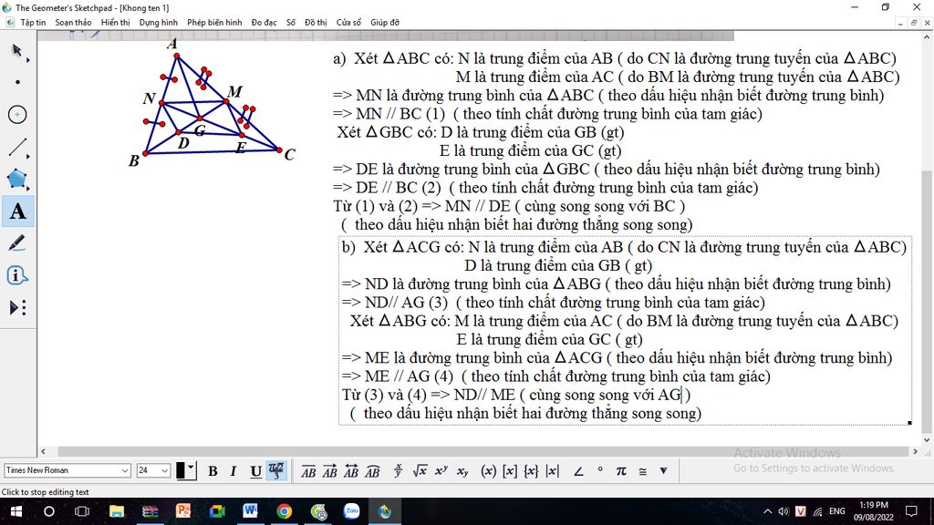Open PowerPoint from the taskbar
The height and width of the screenshot is (525, 934).
click(x=182, y=511)
